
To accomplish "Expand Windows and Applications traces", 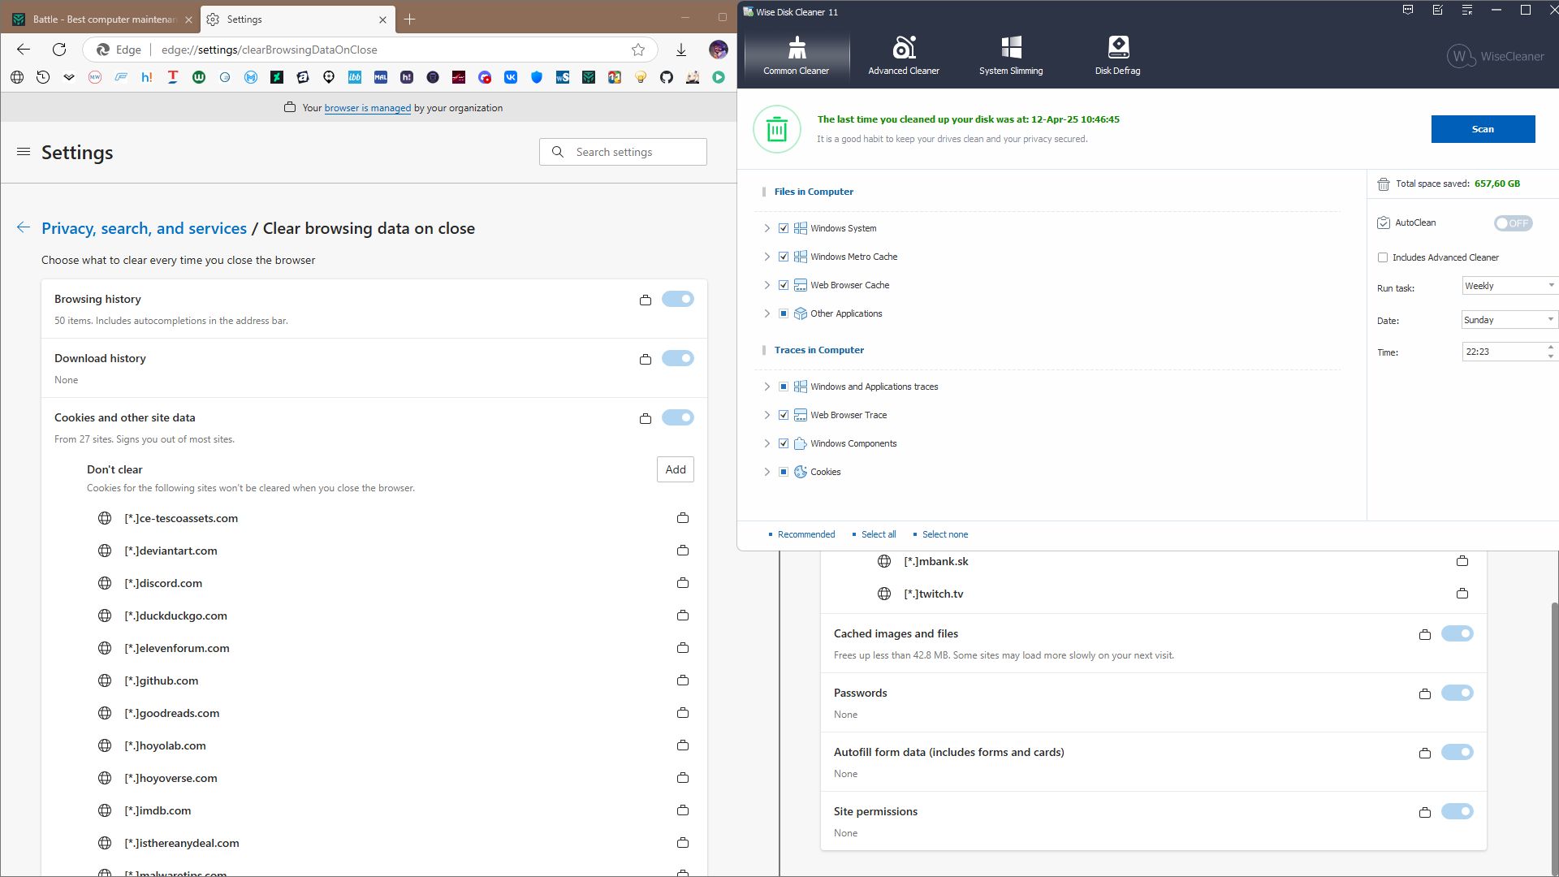I will 767,387.
